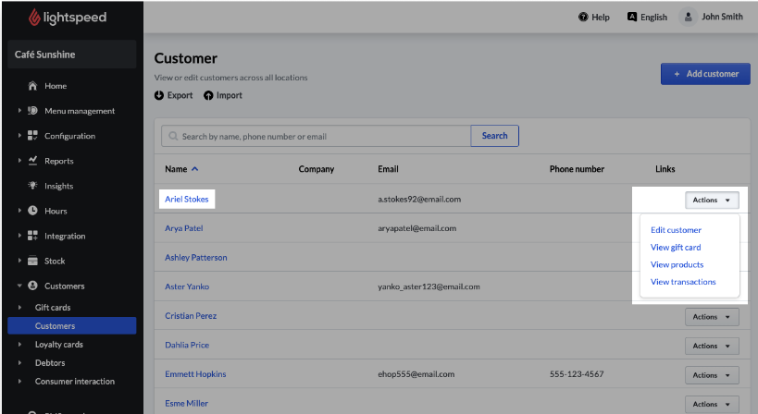Click the Home house icon
Image resolution: width=758 pixels, height=414 pixels.
click(x=32, y=86)
